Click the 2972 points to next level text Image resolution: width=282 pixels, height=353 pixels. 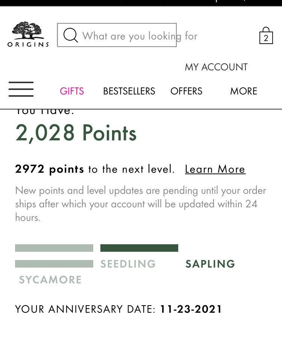click(x=95, y=169)
